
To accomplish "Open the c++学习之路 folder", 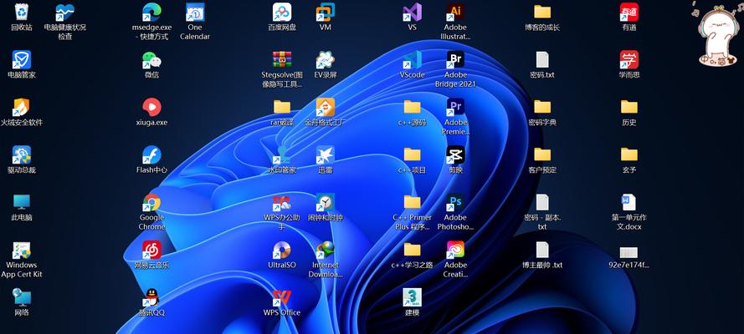I will [413, 250].
